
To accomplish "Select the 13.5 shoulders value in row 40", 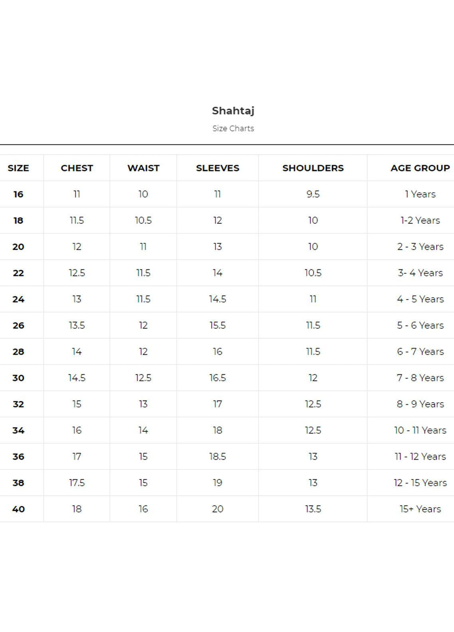I will [313, 509].
